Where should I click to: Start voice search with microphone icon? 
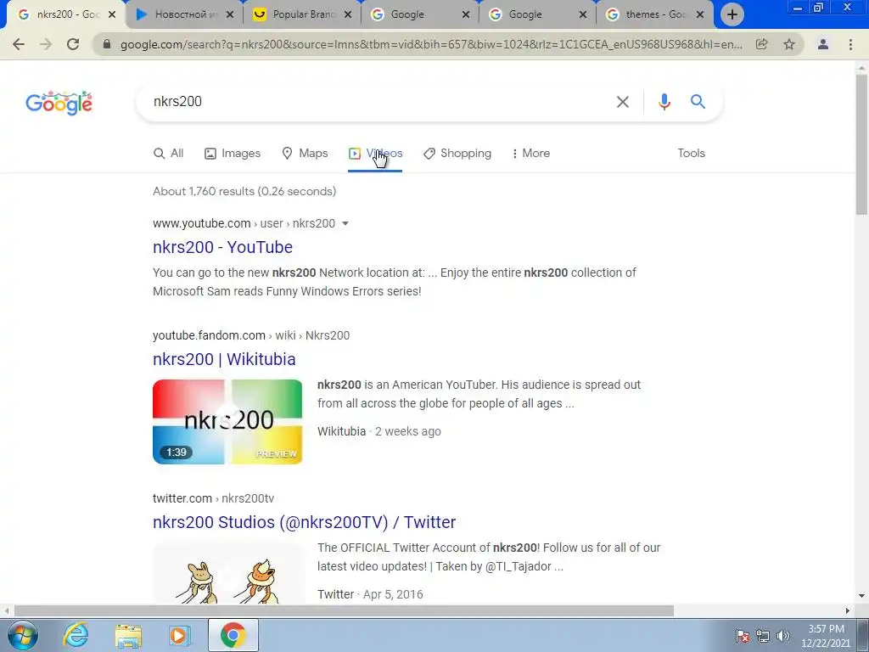(x=664, y=102)
